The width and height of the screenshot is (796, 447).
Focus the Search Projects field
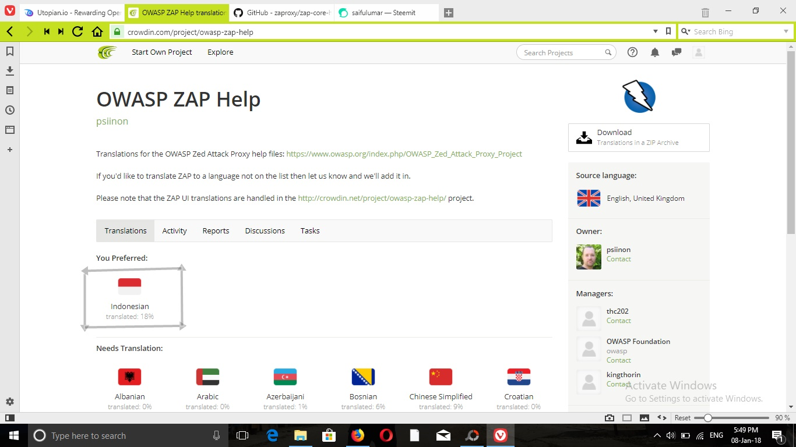(x=566, y=52)
